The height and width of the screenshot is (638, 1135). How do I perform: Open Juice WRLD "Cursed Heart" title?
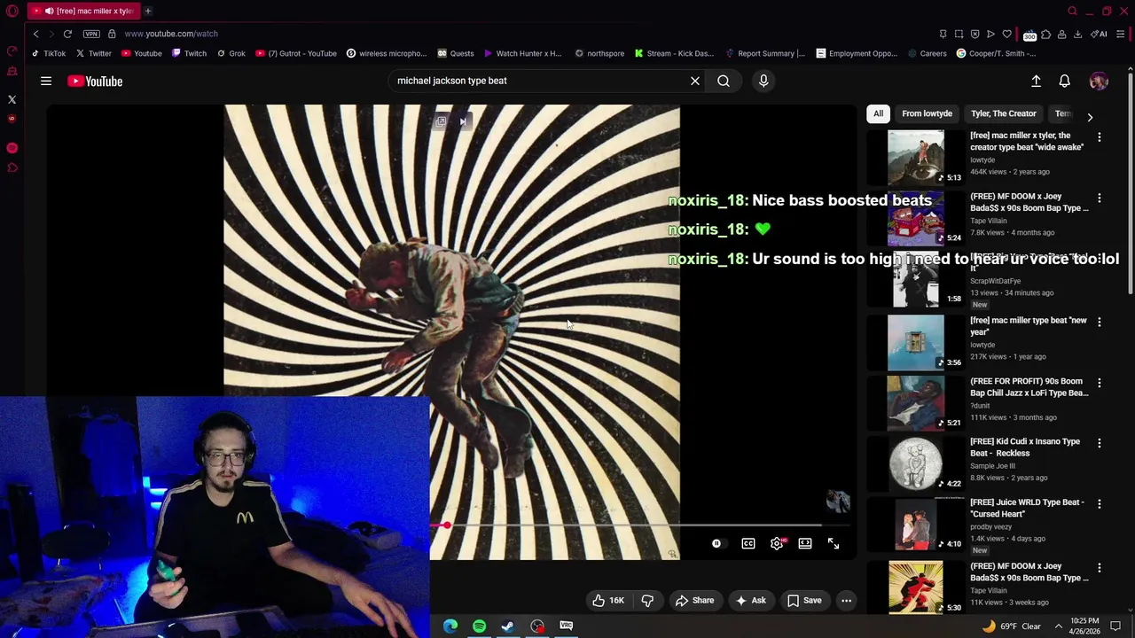(x=1027, y=508)
